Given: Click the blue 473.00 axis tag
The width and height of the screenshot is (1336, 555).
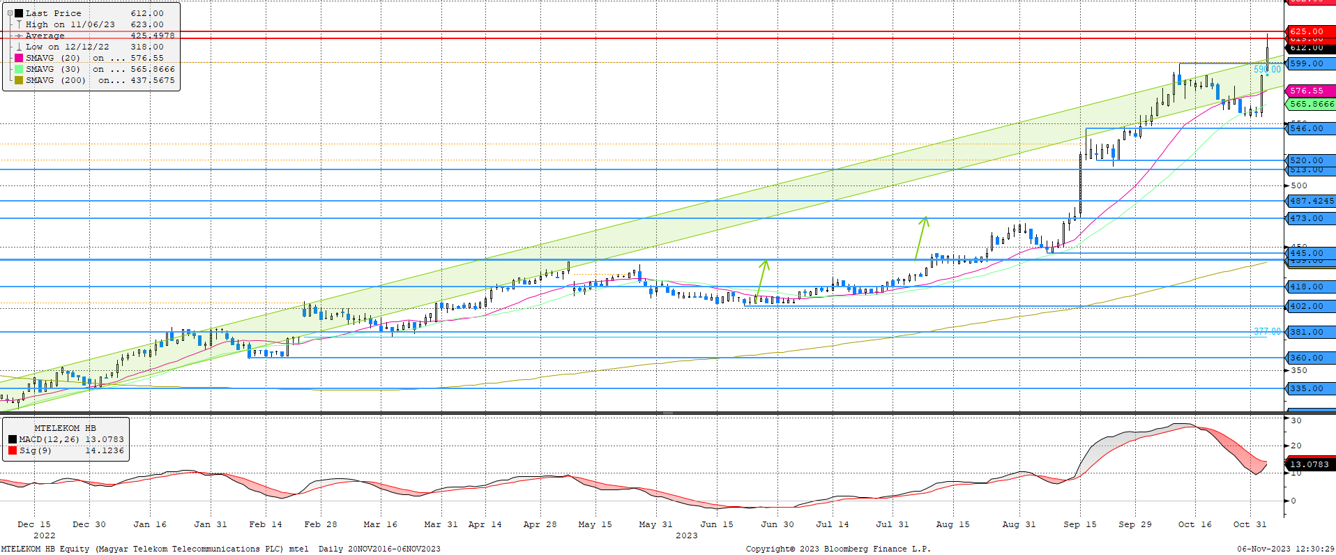Looking at the screenshot, I should point(1310,218).
